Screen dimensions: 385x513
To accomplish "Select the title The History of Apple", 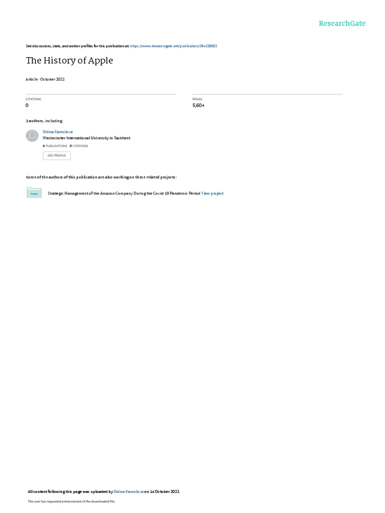I will pyautogui.click(x=69, y=61).
